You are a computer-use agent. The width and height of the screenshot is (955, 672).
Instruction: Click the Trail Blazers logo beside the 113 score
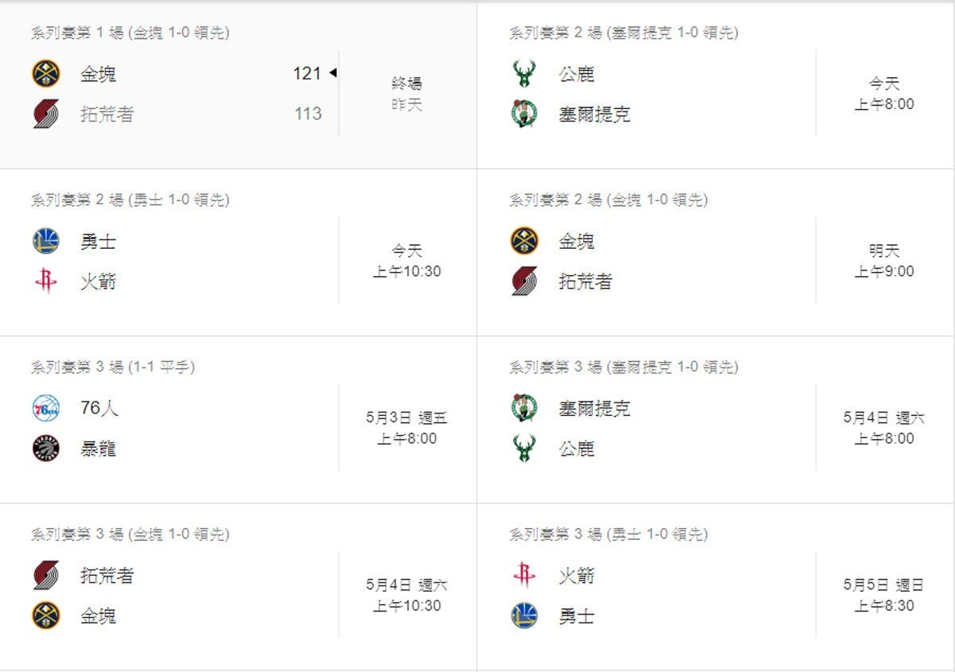click(x=46, y=115)
